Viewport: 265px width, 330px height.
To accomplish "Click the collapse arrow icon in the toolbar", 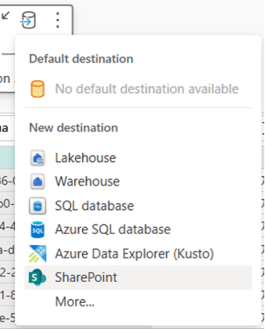I will tap(6, 15).
